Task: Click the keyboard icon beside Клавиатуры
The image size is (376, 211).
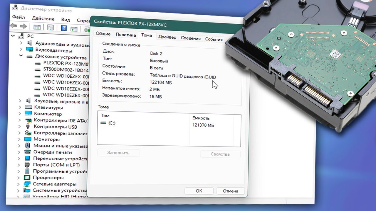Action: tap(28, 107)
